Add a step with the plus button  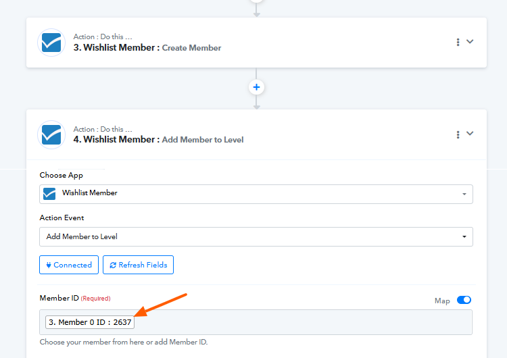[x=256, y=87]
